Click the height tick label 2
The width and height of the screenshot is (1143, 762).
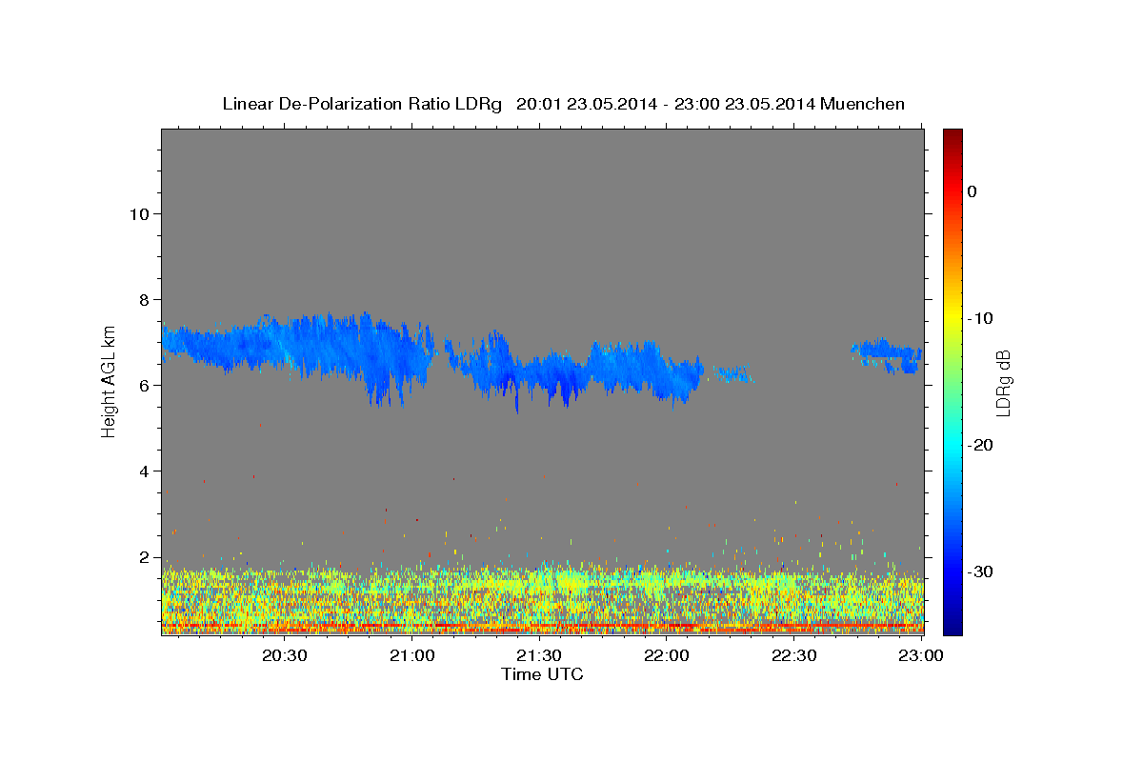pos(144,556)
